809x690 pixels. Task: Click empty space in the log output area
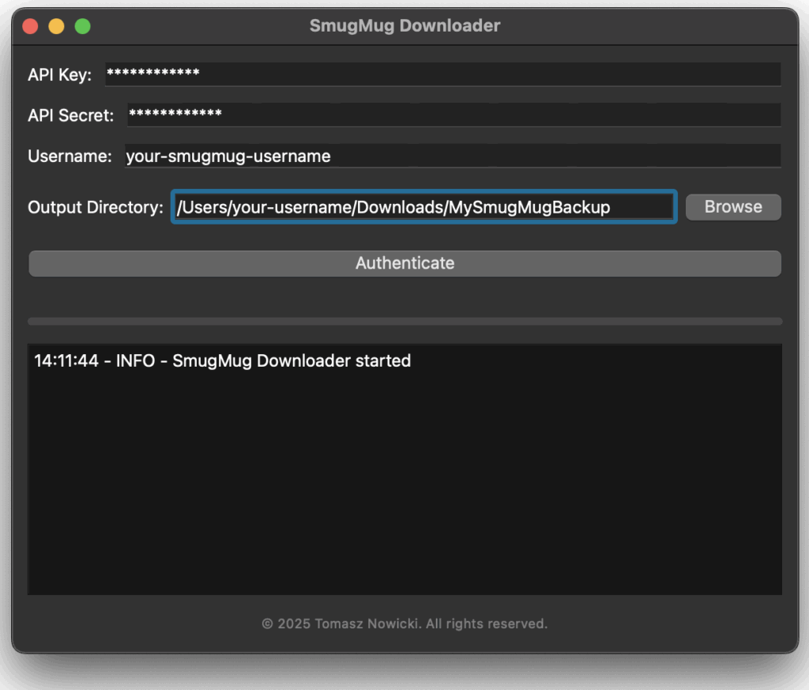pyautogui.click(x=404, y=490)
